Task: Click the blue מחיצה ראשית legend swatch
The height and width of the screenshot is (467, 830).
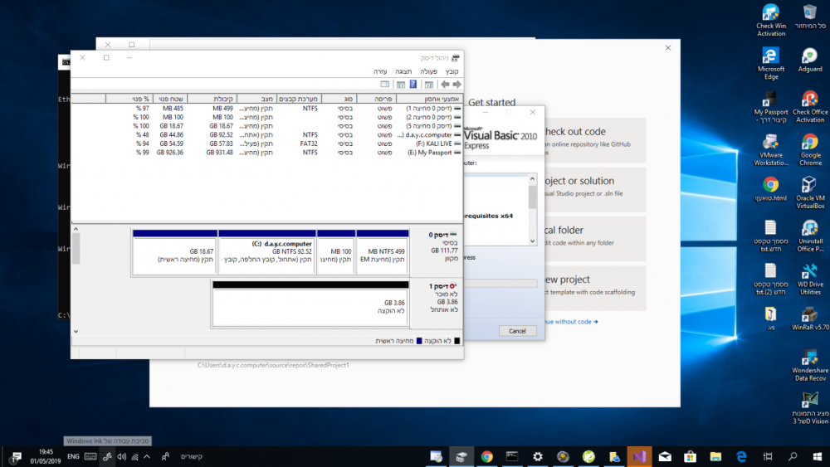Action: (x=419, y=341)
